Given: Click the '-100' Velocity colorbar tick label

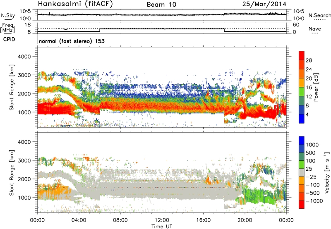Looking at the screenshot, I should coord(312,185).
